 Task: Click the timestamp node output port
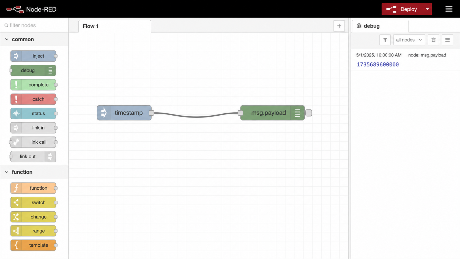tap(151, 113)
